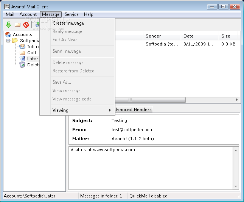Select the Accounts root tree item
This screenshot has height=202, width=244.
click(22, 34)
